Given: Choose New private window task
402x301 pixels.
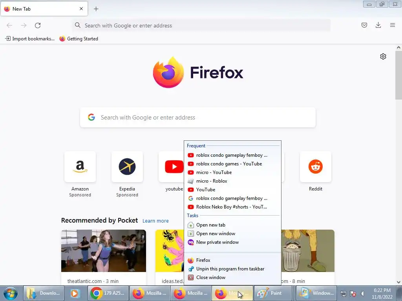Looking at the screenshot, I should coord(232,242).
